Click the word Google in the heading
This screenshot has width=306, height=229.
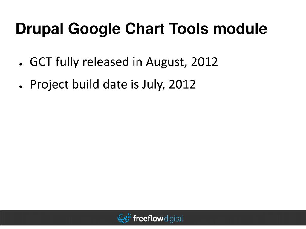point(94,29)
